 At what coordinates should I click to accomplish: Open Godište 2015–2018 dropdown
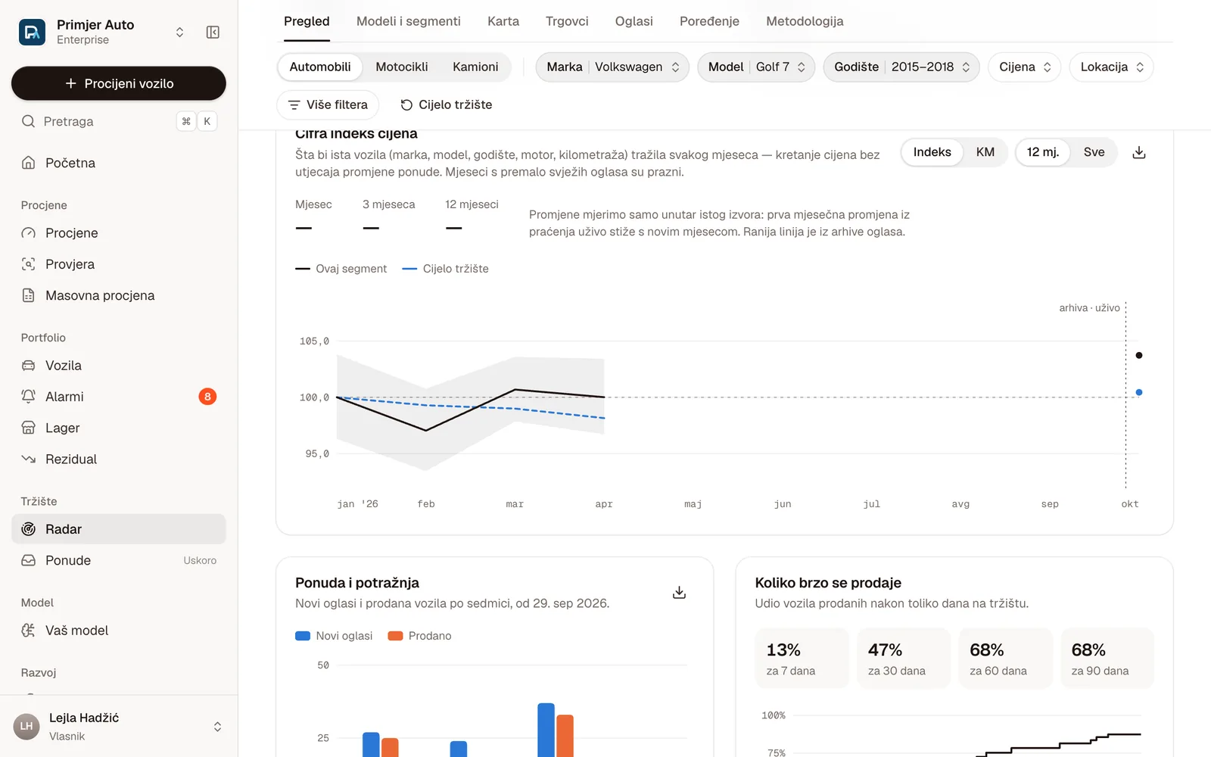pos(901,67)
